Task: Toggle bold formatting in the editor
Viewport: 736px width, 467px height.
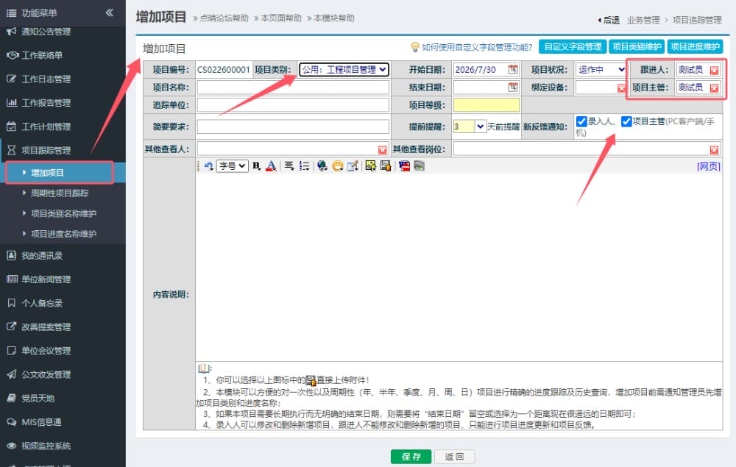Action: coord(256,165)
